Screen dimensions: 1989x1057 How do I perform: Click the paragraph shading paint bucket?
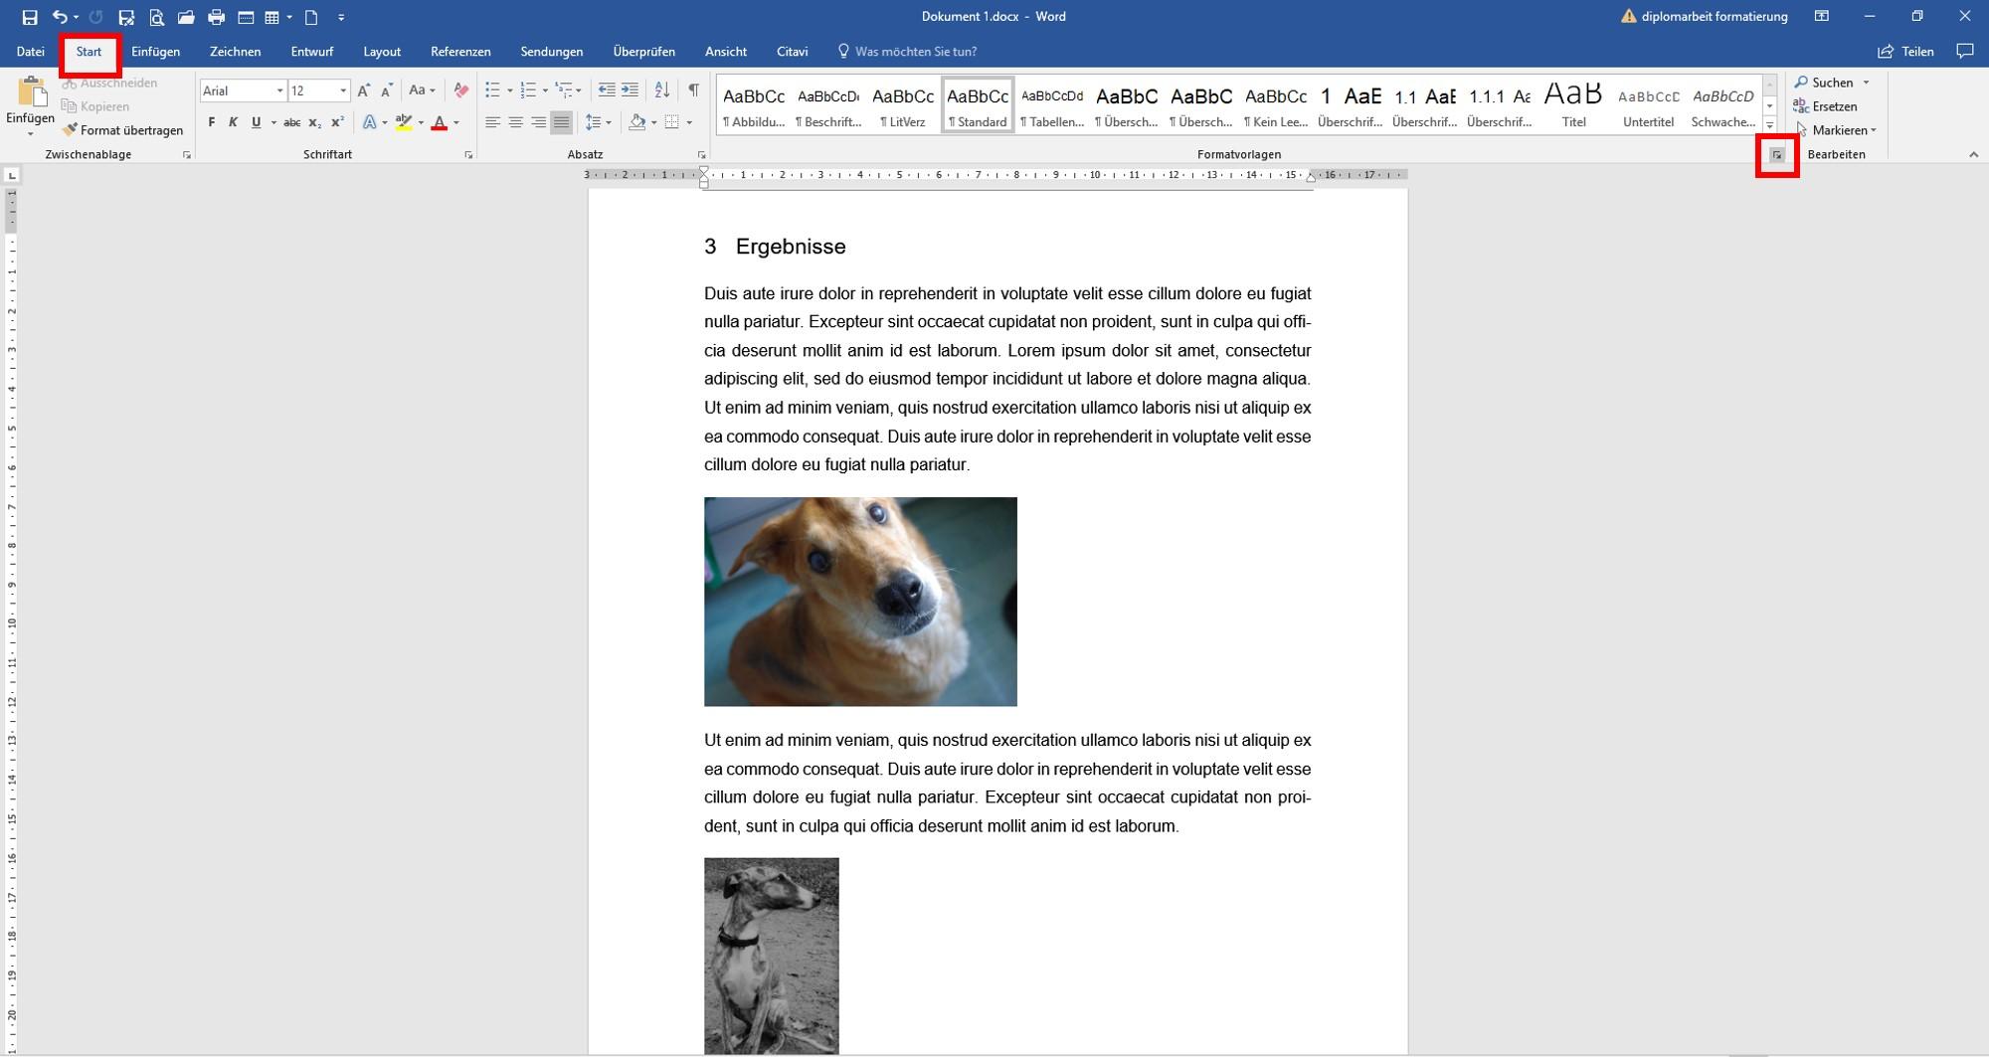[637, 122]
